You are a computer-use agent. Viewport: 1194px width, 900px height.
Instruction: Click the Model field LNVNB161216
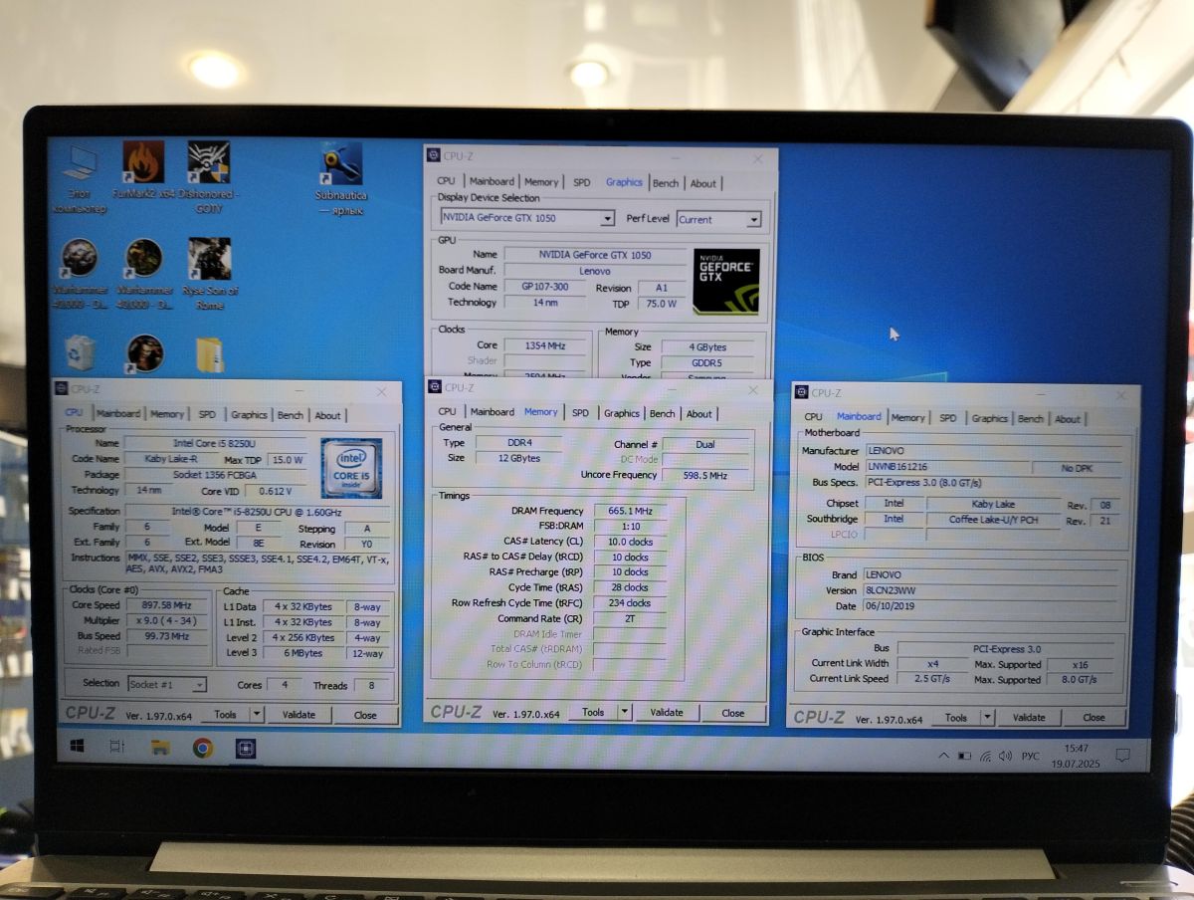click(x=946, y=467)
